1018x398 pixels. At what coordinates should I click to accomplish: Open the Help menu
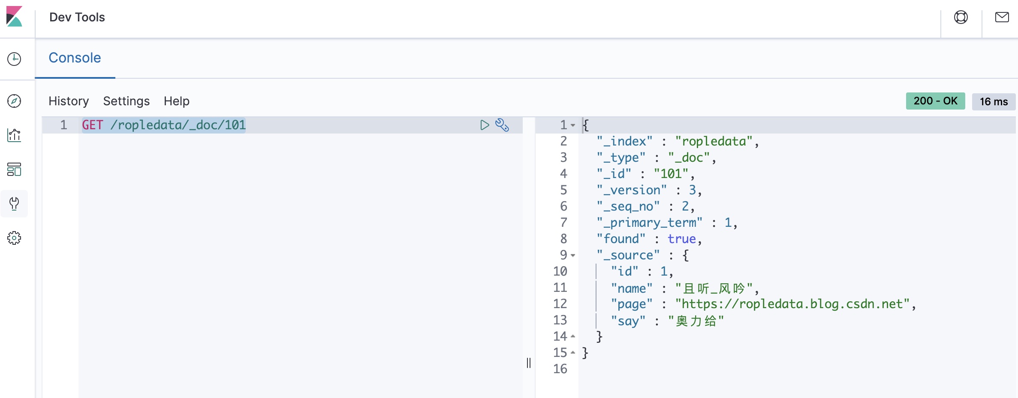(176, 101)
